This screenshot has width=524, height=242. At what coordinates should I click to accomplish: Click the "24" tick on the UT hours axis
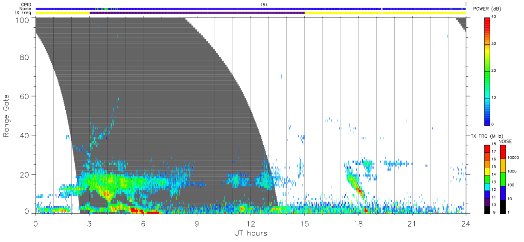(466, 224)
